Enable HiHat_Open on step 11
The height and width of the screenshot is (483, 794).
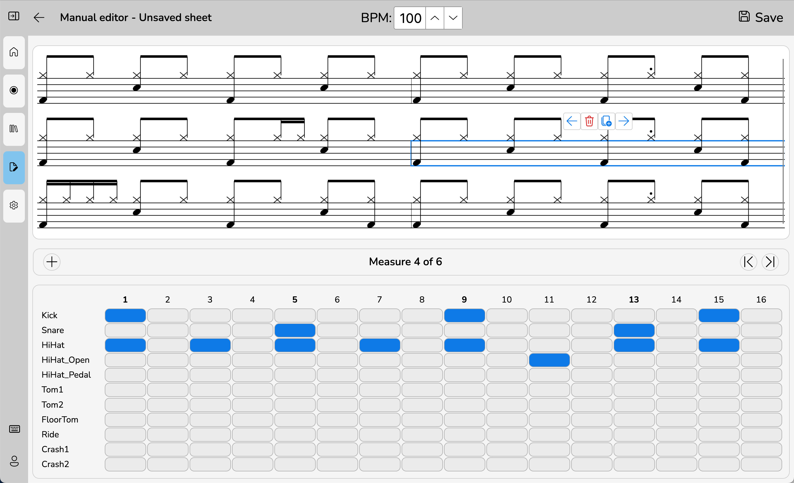549,360
